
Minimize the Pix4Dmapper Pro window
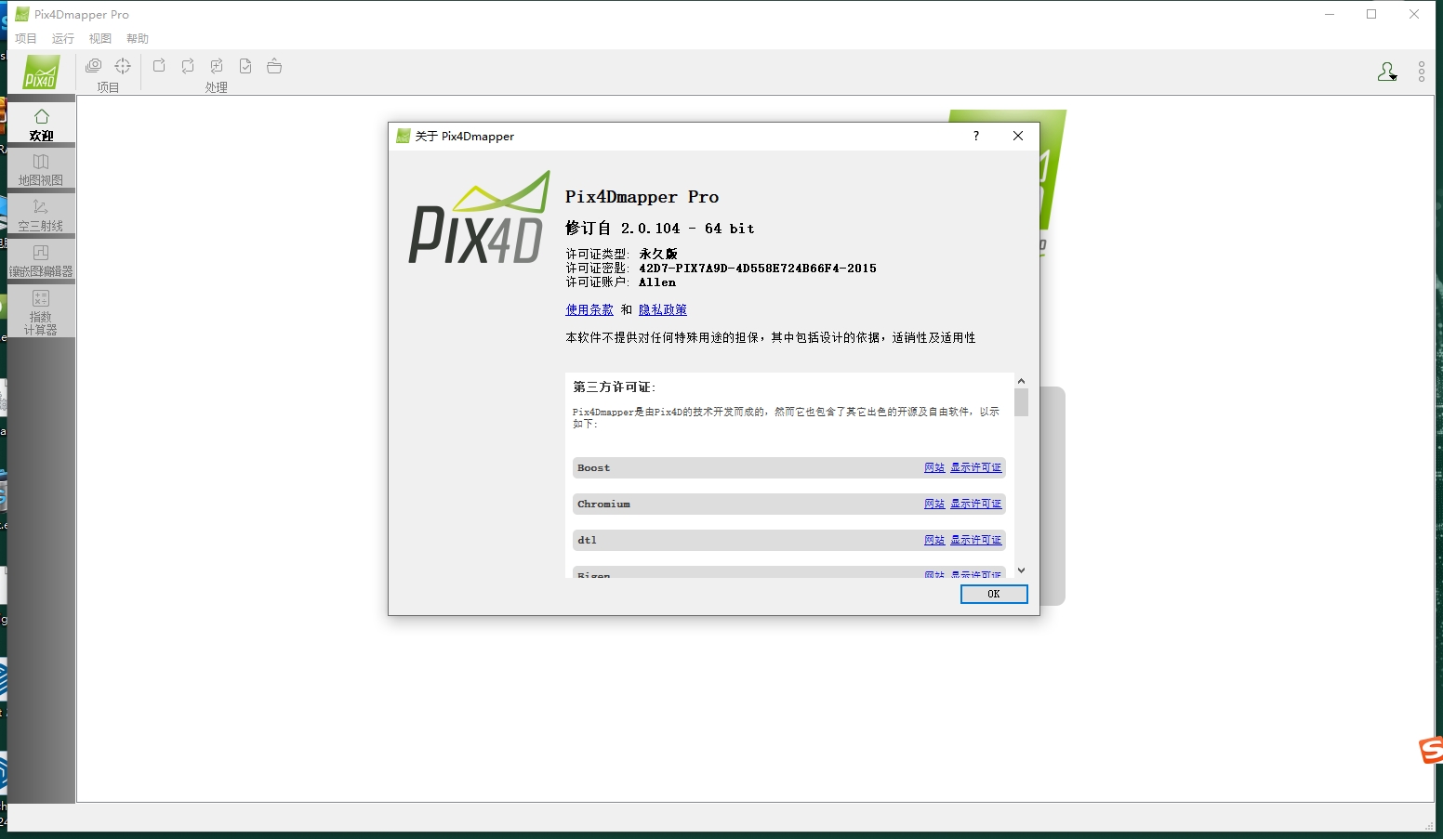click(x=1330, y=14)
